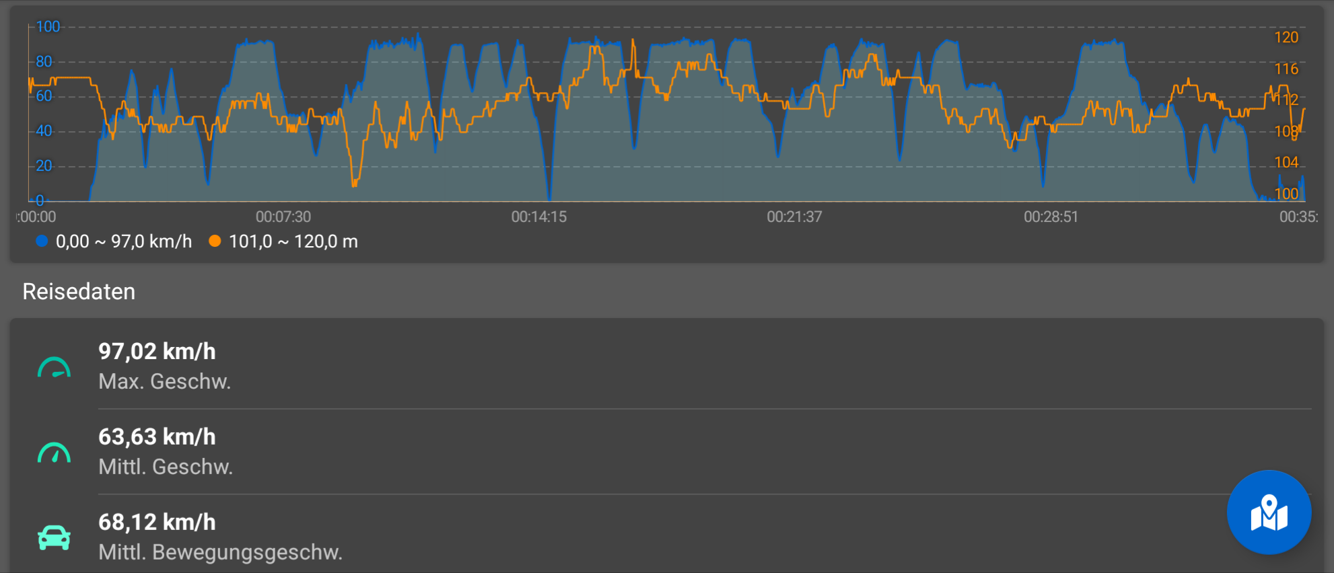The image size is (1334, 573).
Task: Select the 97,02 km/h value
Action: pos(157,351)
